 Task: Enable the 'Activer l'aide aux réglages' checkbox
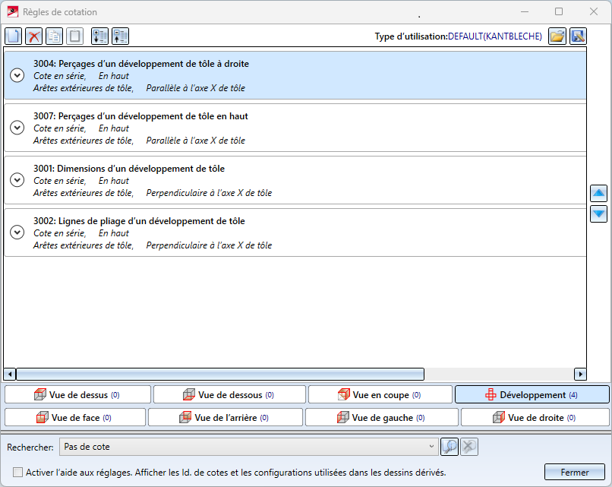[x=17, y=472]
